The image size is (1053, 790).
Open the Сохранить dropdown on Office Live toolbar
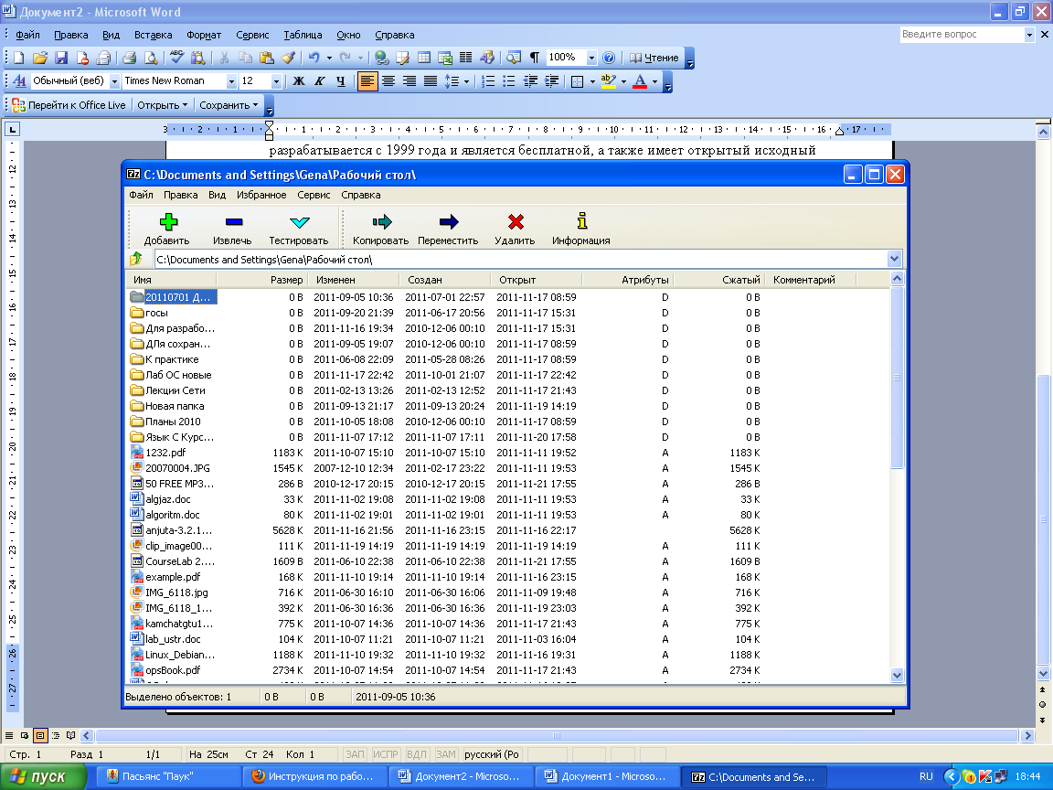tap(229, 105)
